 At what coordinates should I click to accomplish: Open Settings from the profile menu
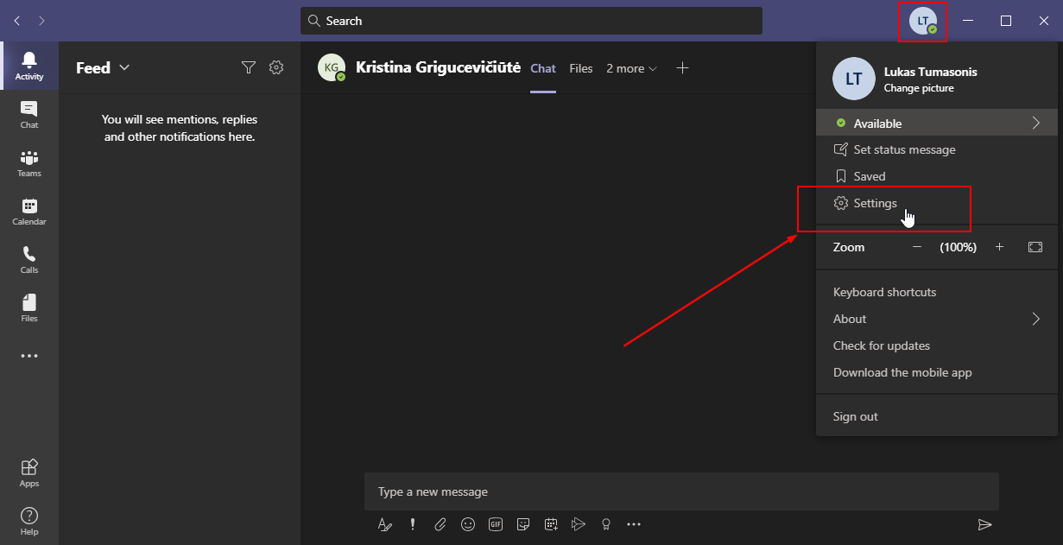936,203
